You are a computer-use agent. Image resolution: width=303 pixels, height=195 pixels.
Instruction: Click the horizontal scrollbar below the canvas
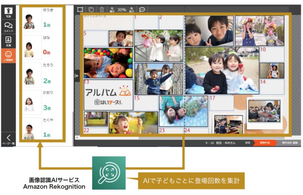pyautogui.click(x=151, y=138)
